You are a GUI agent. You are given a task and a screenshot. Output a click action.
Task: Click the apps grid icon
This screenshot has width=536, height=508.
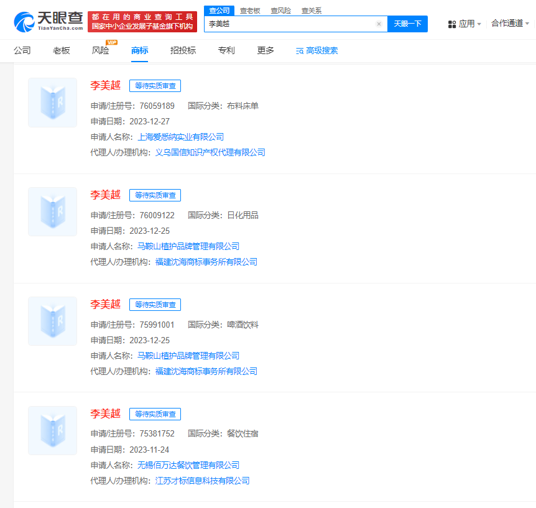click(x=452, y=24)
